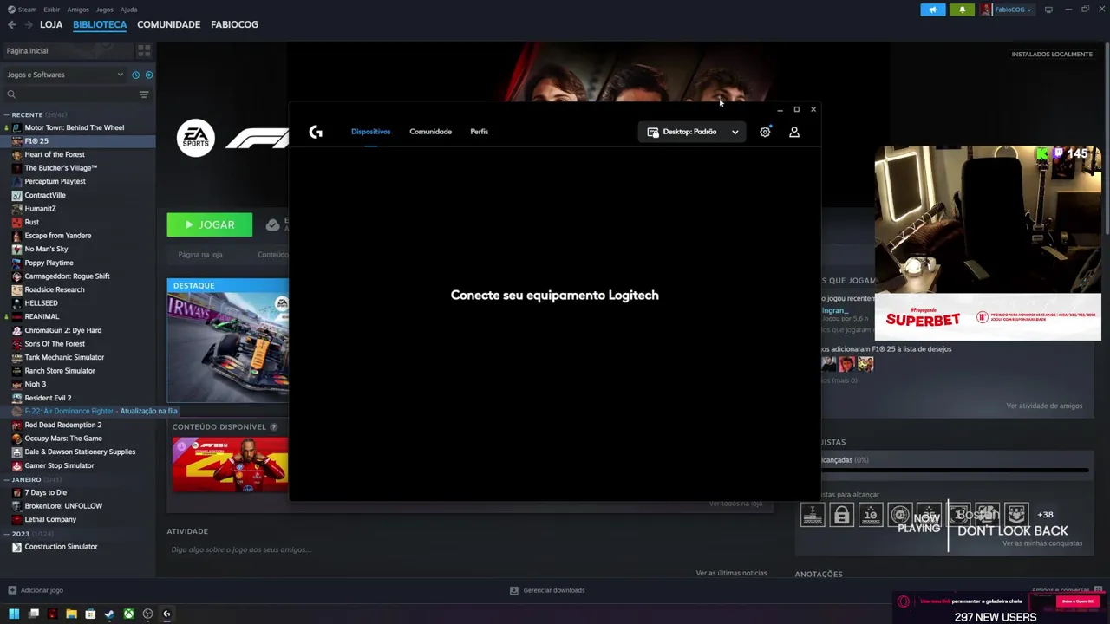The width and height of the screenshot is (1110, 624).
Task: Click Ver as minhas conquistas link
Action: tap(1042, 543)
